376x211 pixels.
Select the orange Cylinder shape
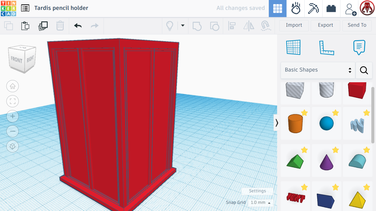295,124
